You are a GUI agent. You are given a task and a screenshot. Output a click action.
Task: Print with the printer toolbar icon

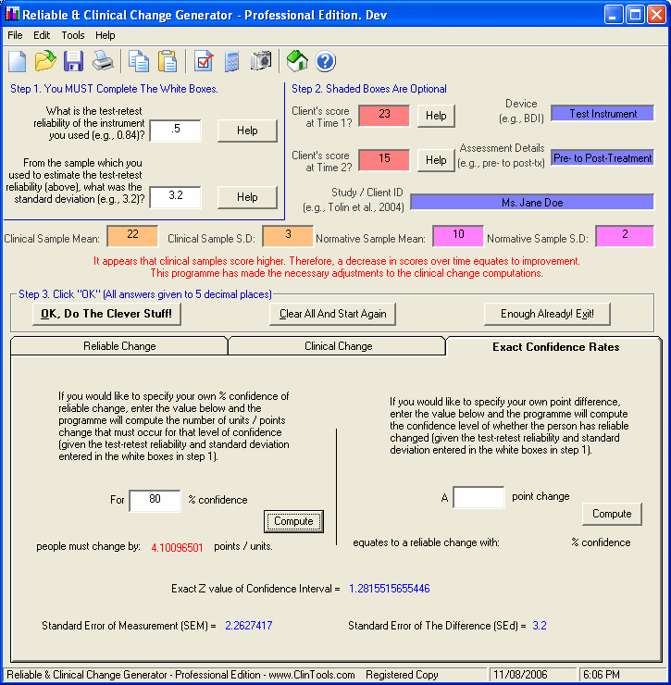103,62
